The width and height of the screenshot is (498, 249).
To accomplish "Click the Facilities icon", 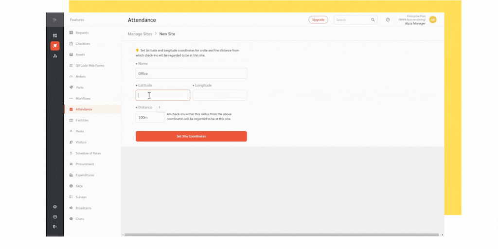I will (71, 121).
